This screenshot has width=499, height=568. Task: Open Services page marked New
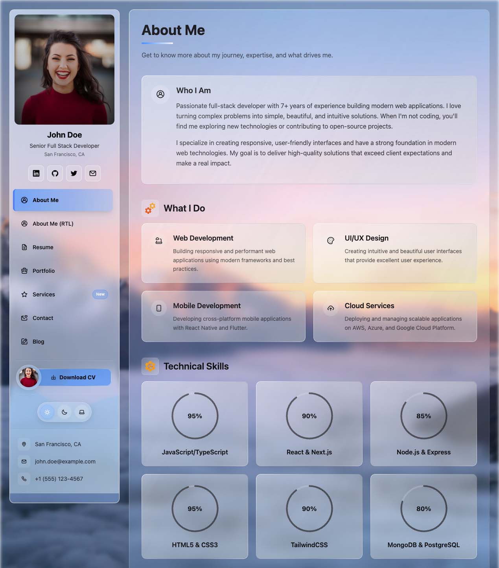click(44, 294)
